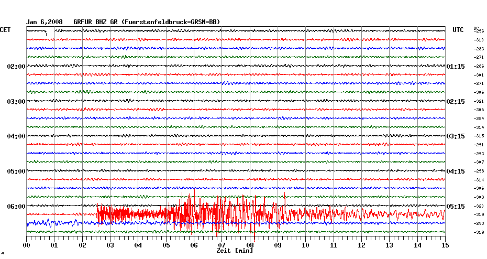Select the station title 'GRFUR BHZ GR (Fuerstenfeldbruck-GRSN-BB)'
Screen dimensions: 487x259
147,22
